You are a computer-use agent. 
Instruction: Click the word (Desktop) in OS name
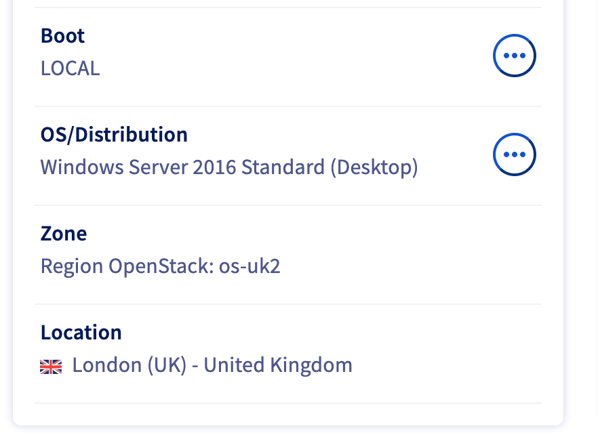pos(374,168)
